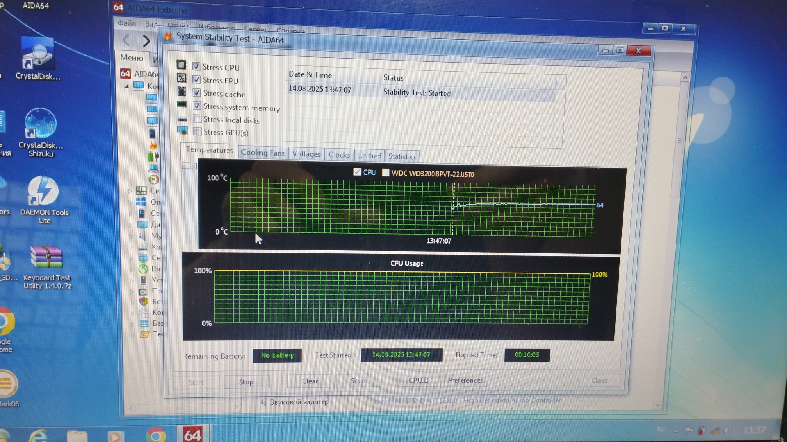Open Keyboard Test Utility archive icon
This screenshot has width=787, height=442.
click(x=46, y=258)
